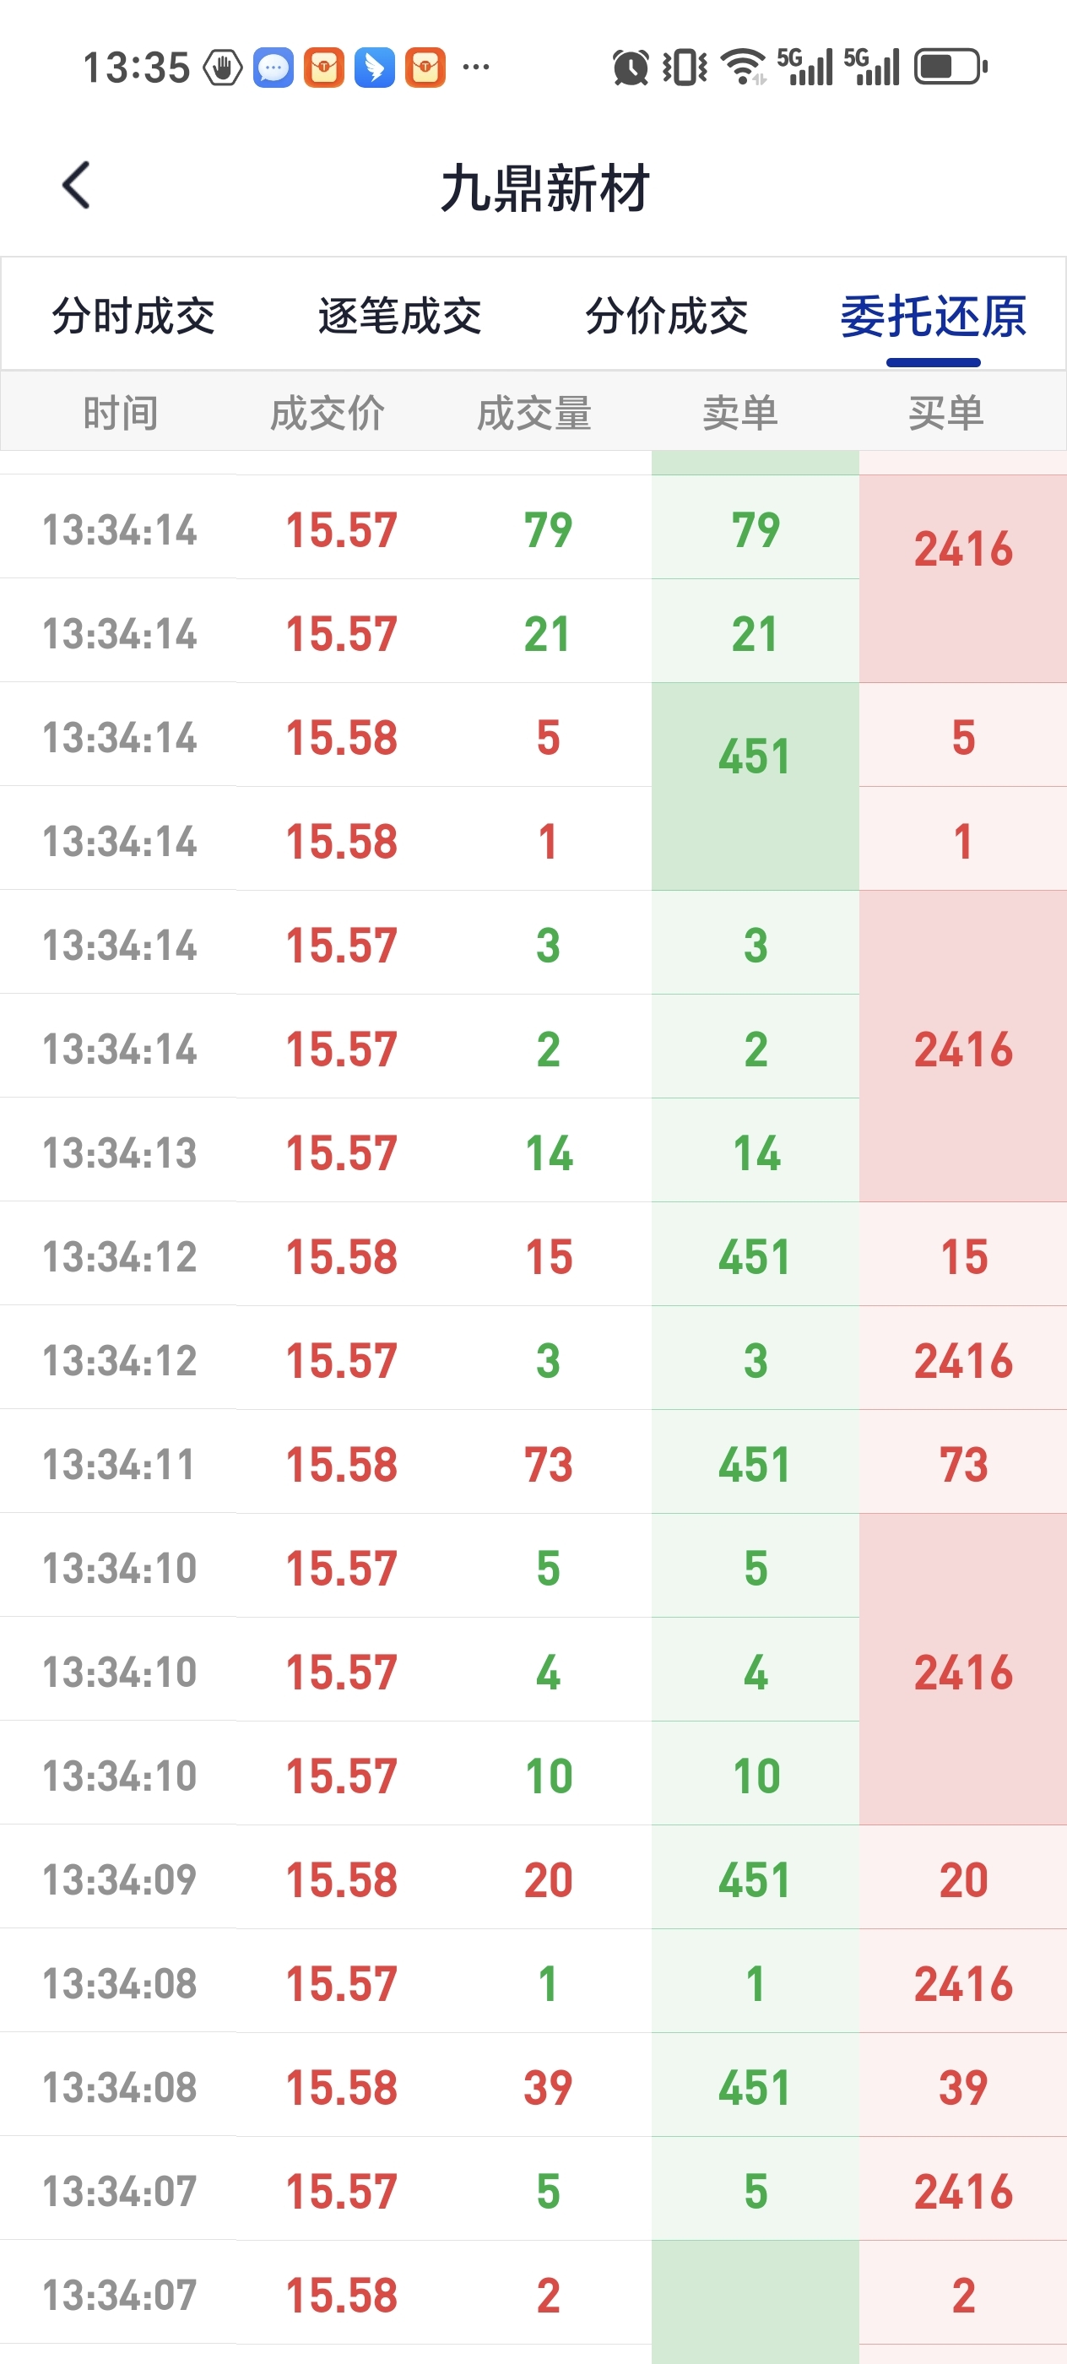This screenshot has width=1067, height=2364.
Task: Select the 委托还原 tab
Action: click(x=933, y=317)
